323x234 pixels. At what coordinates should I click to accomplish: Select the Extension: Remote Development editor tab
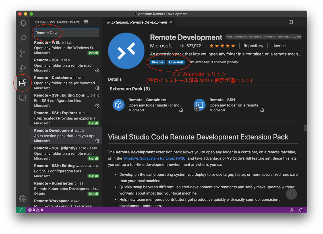click(139, 22)
